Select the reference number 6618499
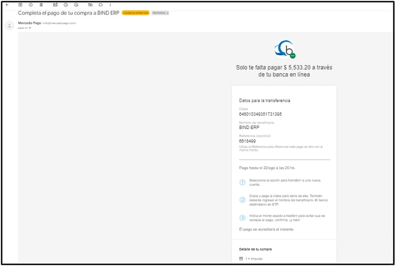The image size is (395, 266). [x=247, y=141]
